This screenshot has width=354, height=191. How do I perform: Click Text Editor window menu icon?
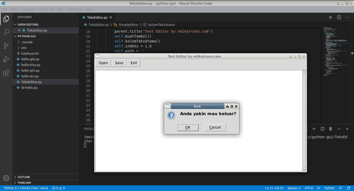tap(98, 56)
